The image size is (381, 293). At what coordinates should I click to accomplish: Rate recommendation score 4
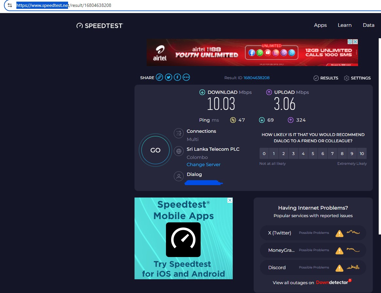pos(303,153)
